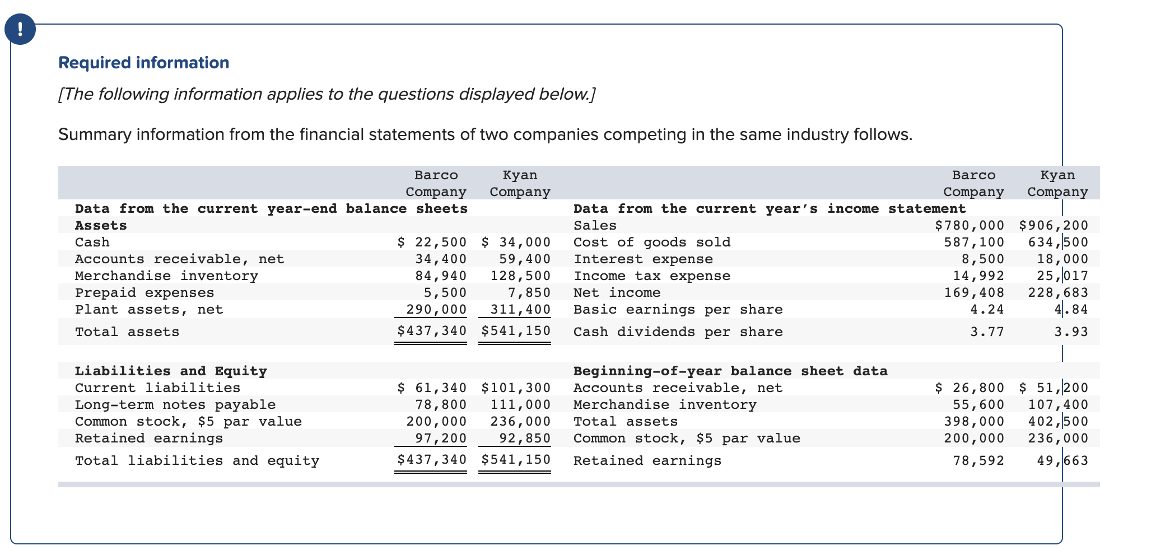Click 'Data from the current year's income statement'
Image resolution: width=1156 pixels, height=550 pixels.
(x=770, y=208)
